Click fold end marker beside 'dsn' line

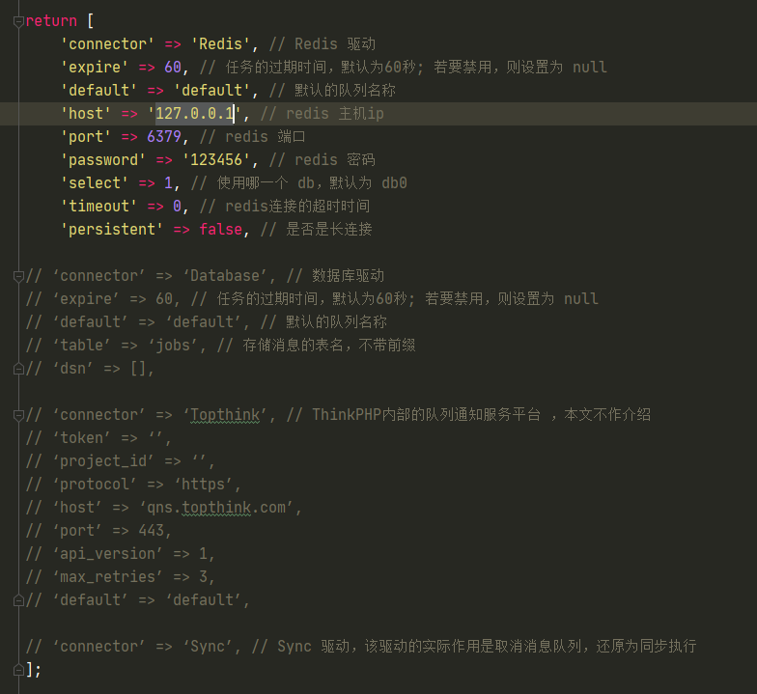tap(18, 369)
